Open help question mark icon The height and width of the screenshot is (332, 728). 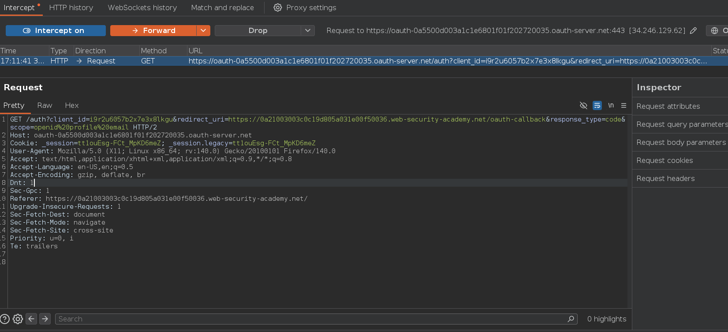[4, 319]
